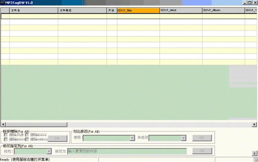Tick the 擦除APEV2 checkbox
258x162 pixels.
coord(27,140)
